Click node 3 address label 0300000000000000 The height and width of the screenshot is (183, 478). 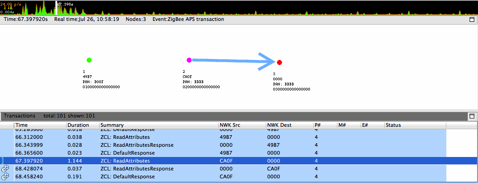291,89
